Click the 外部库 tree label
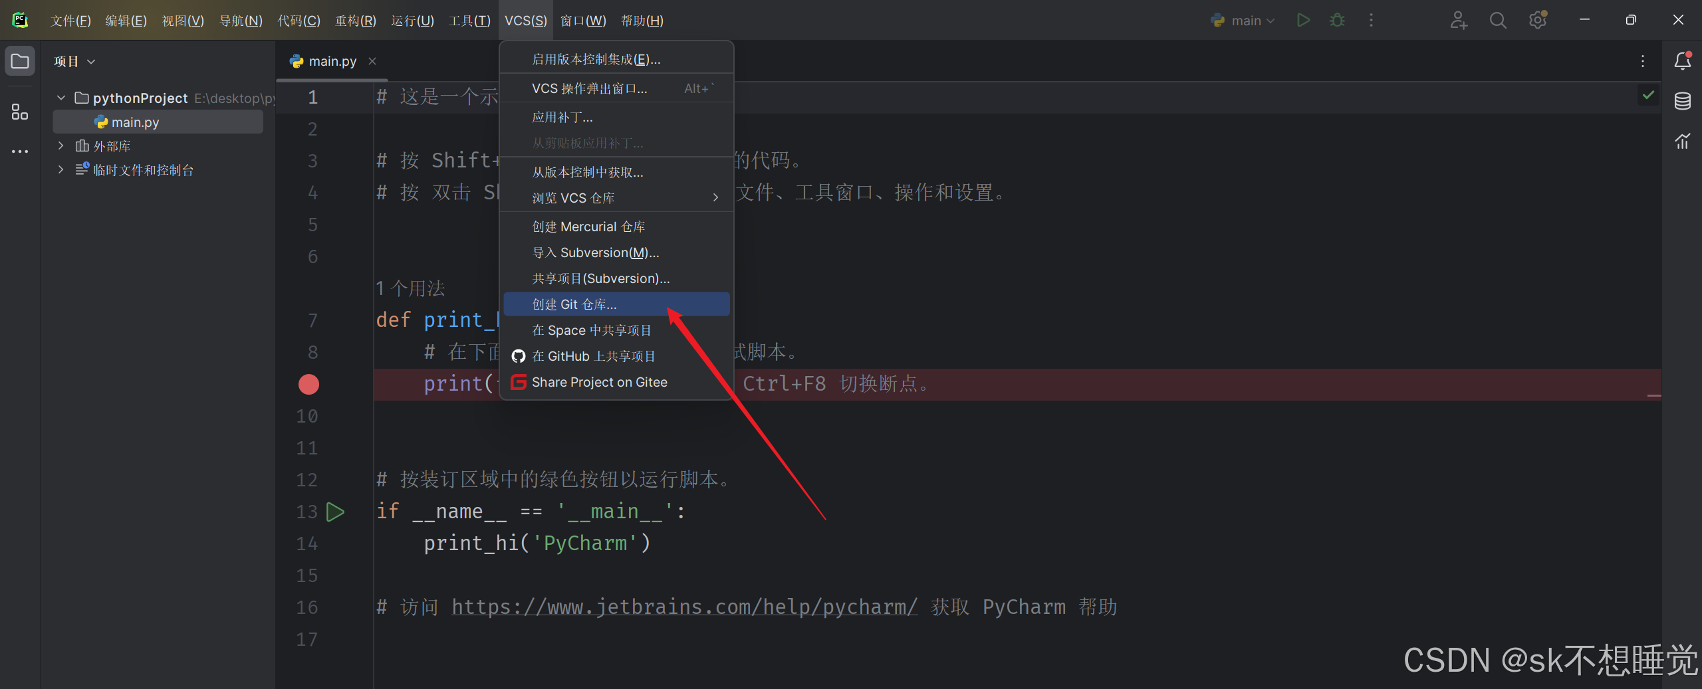1702x689 pixels. (112, 146)
